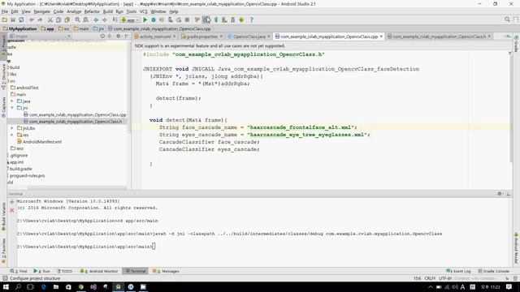Select the OpencvClass.cpp file in project tree

pos(75,114)
